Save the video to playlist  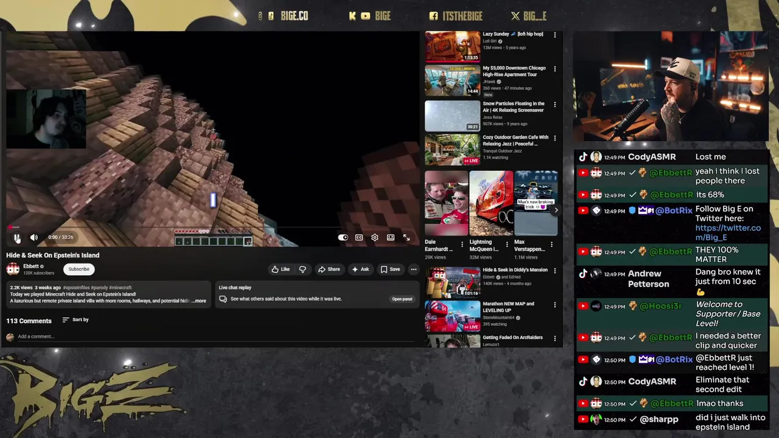391,269
